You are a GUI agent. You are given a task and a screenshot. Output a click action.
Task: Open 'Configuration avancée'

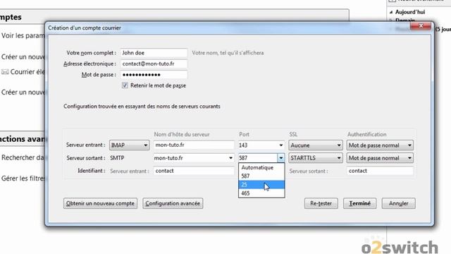click(x=173, y=203)
